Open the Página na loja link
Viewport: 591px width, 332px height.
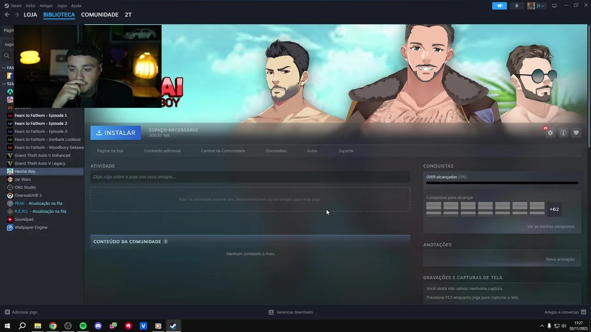pos(110,151)
